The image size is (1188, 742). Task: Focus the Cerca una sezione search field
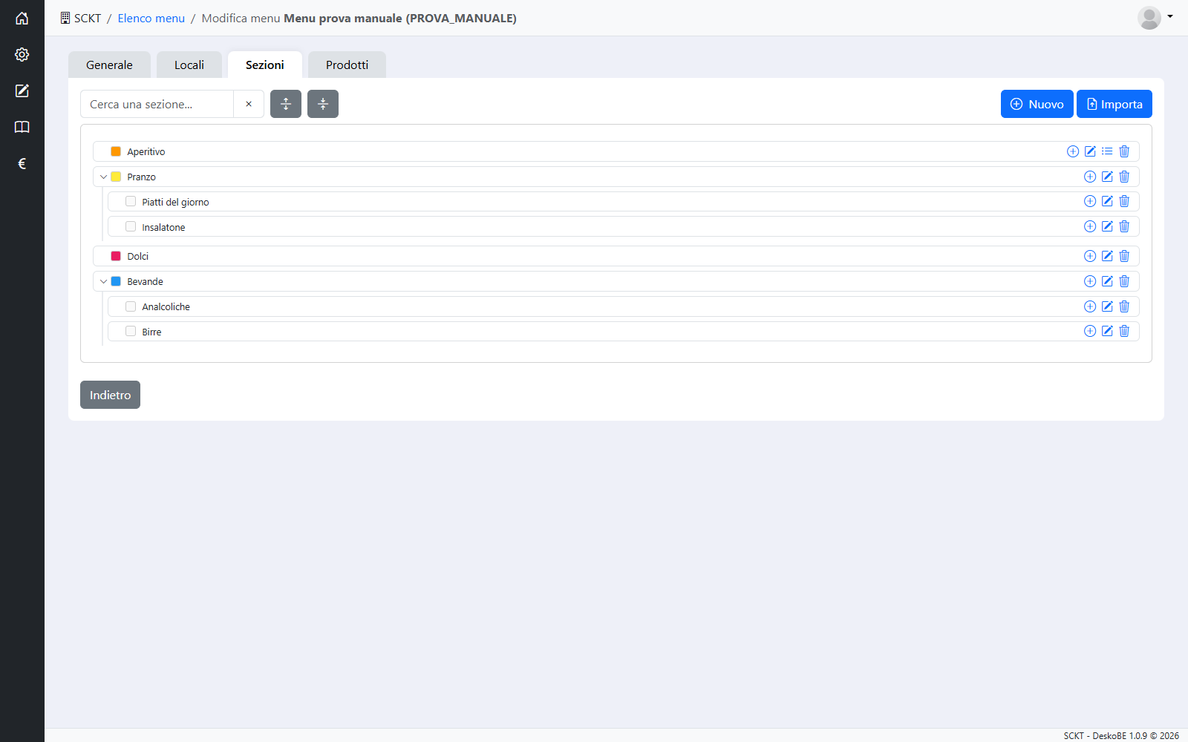(x=157, y=104)
